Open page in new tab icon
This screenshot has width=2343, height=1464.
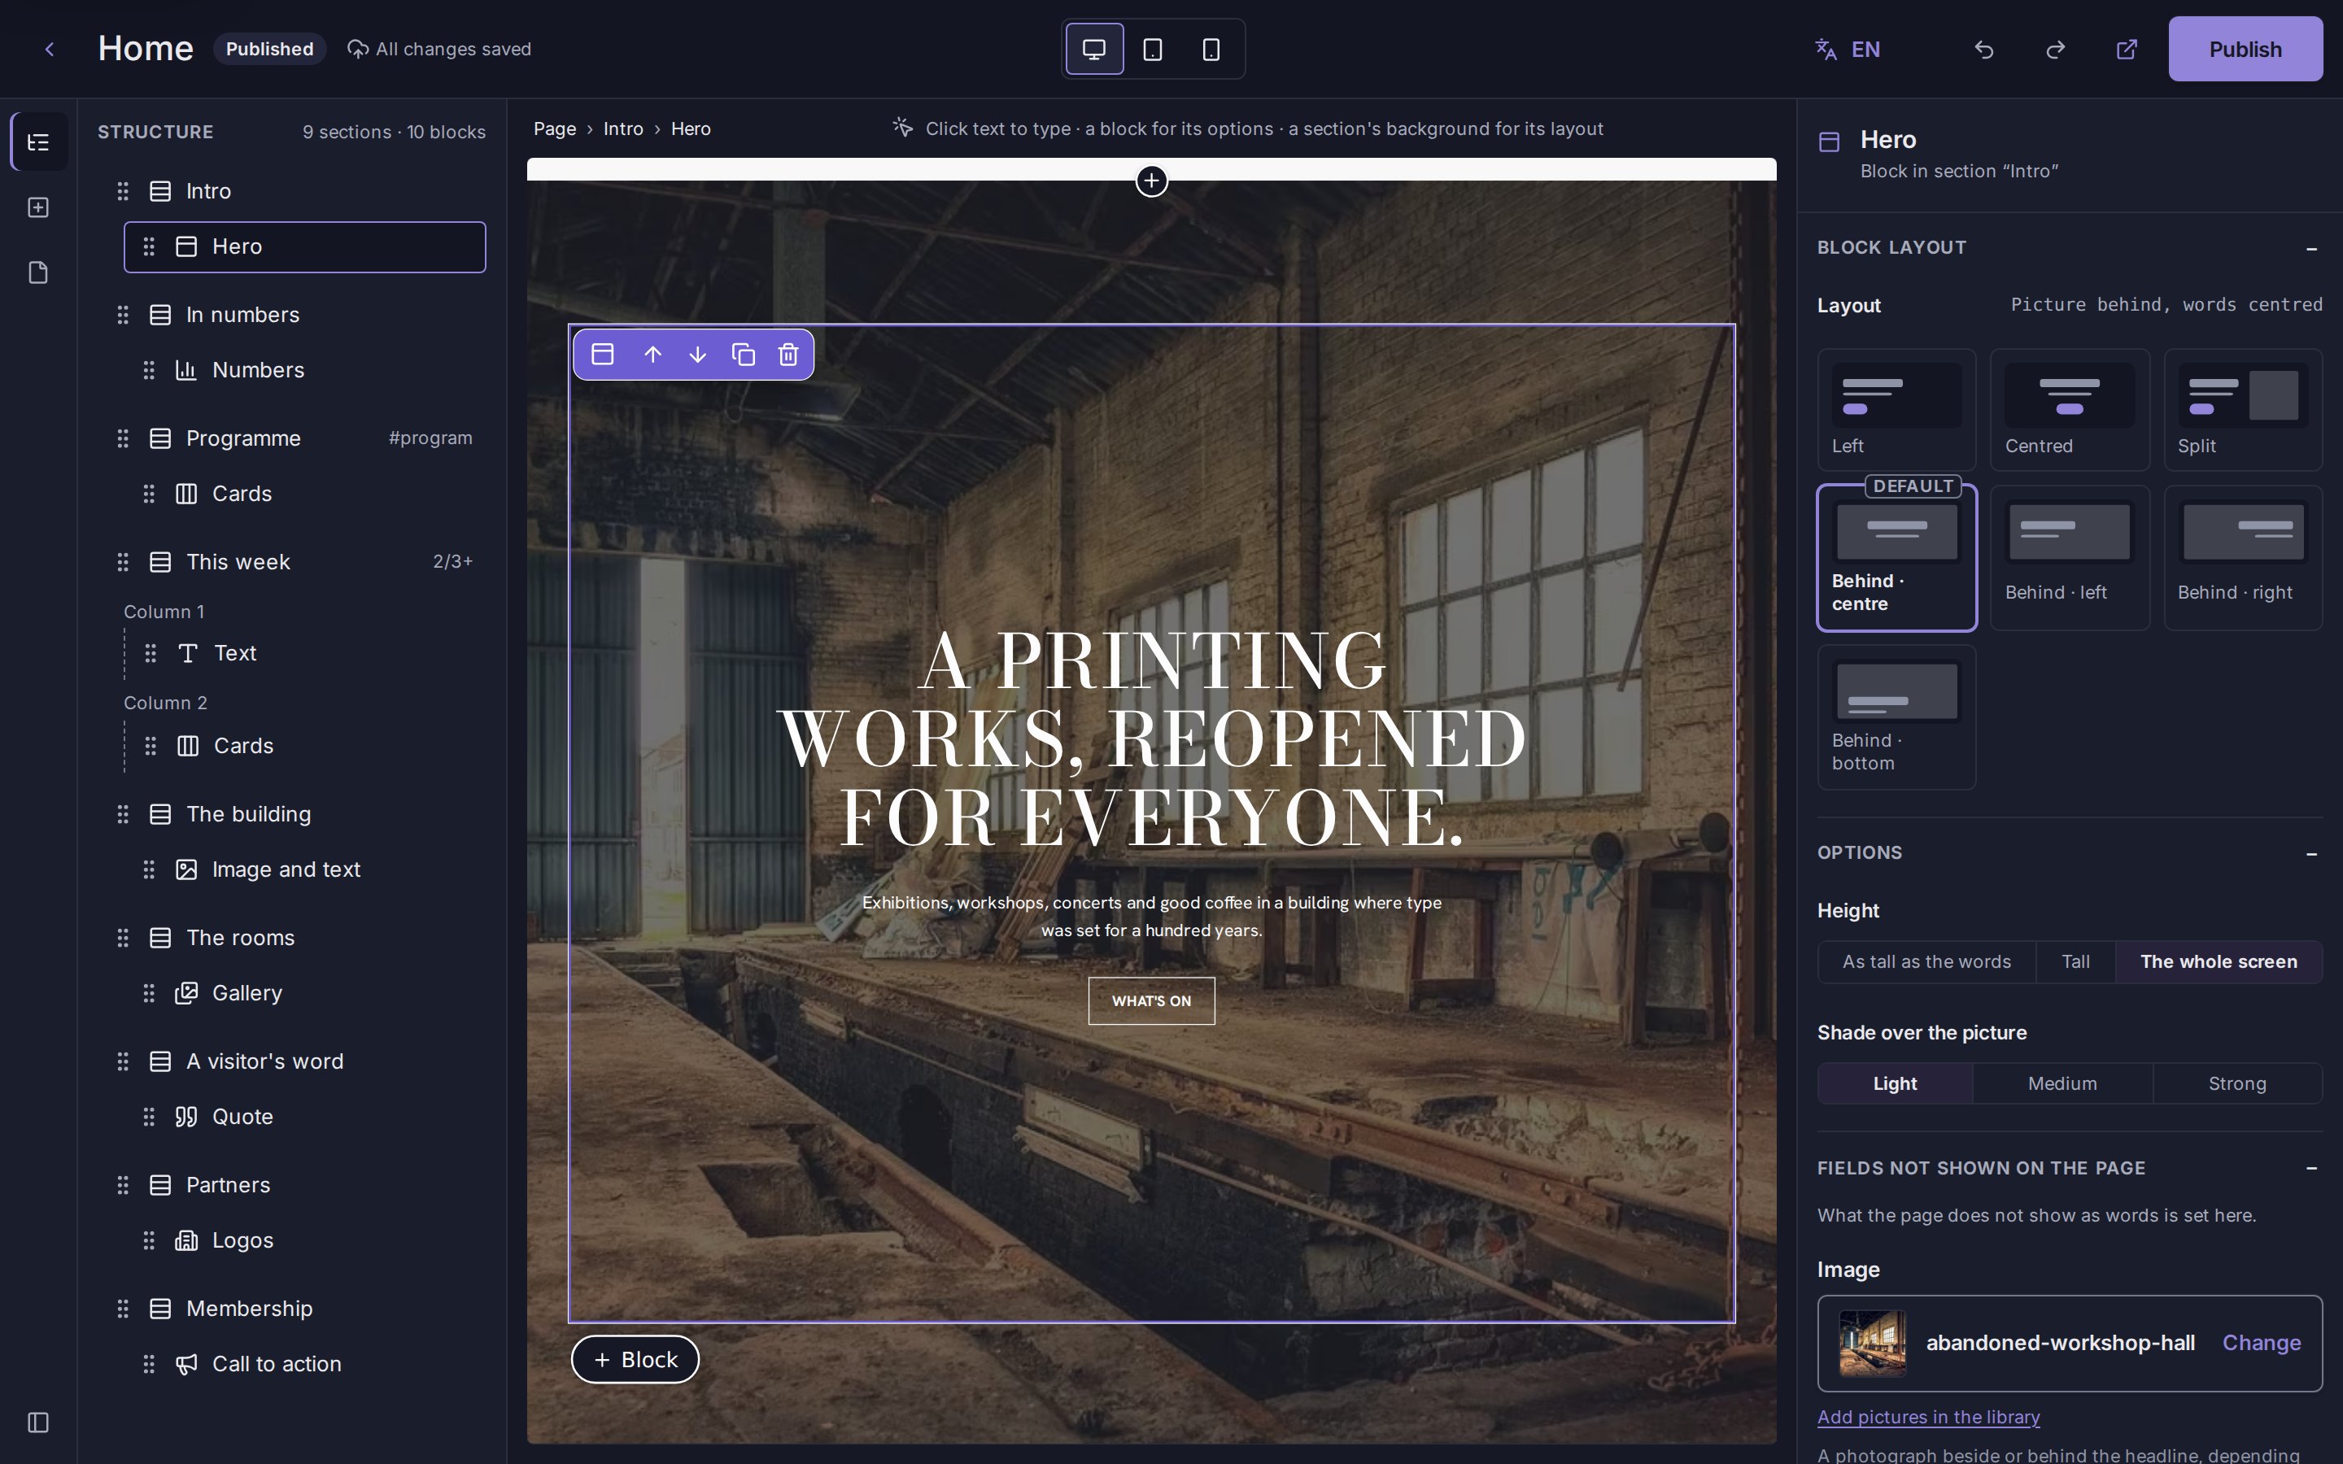pyautogui.click(x=2126, y=50)
